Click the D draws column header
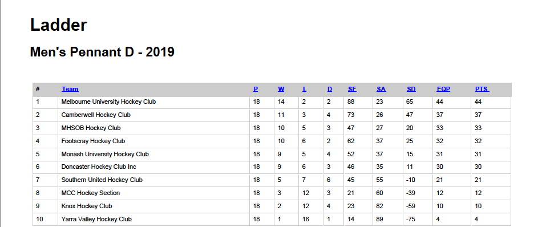 click(330, 89)
